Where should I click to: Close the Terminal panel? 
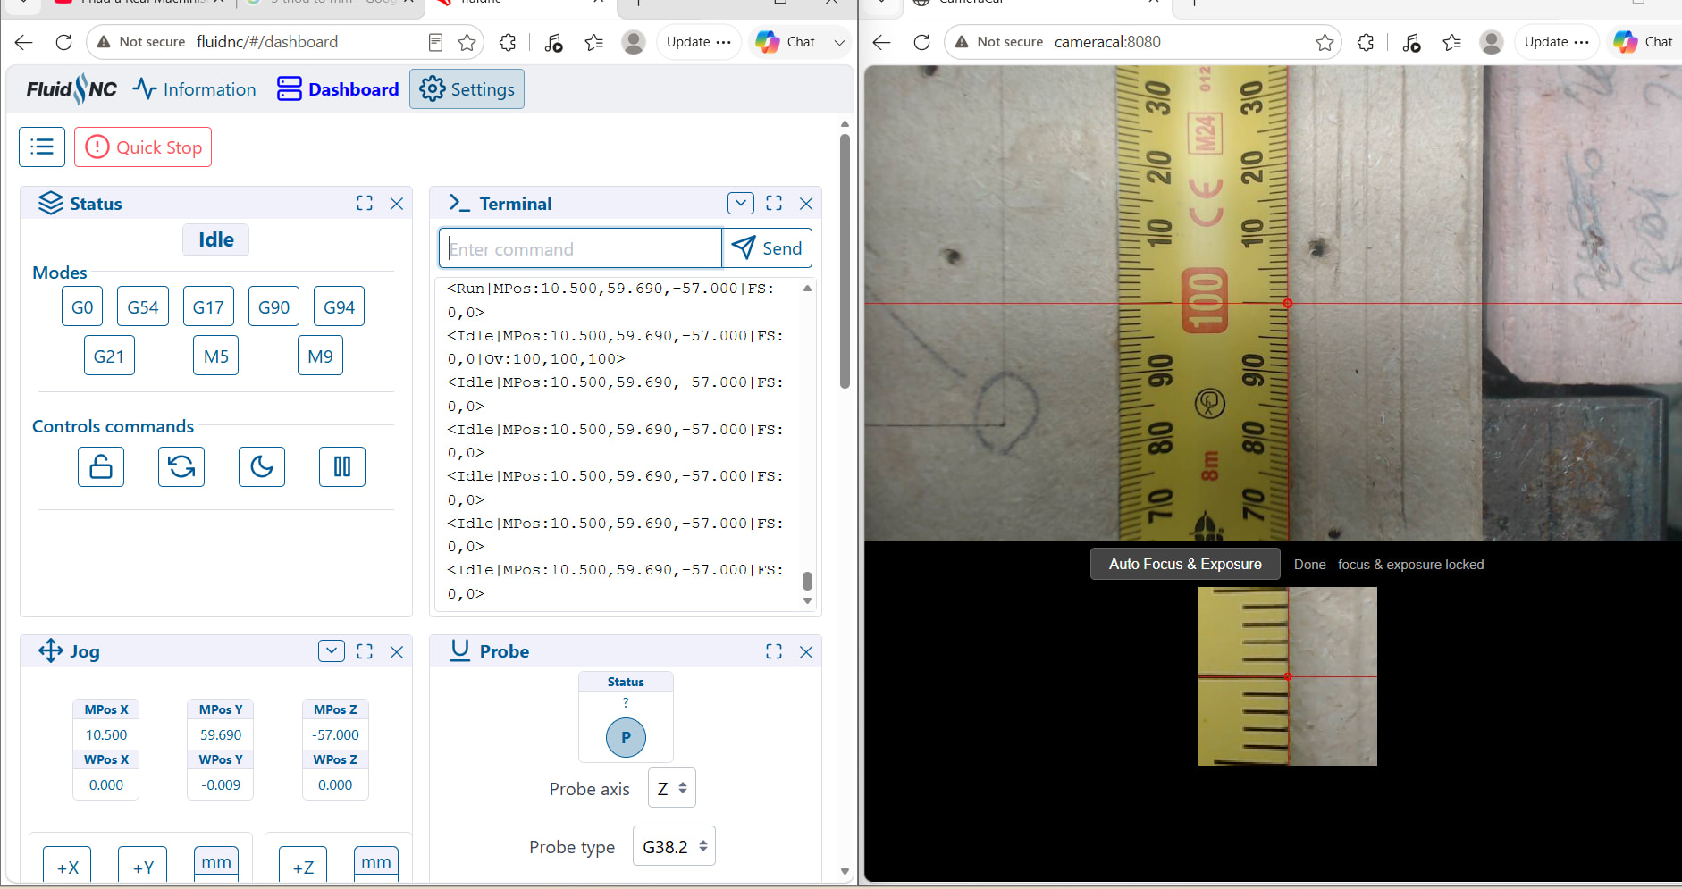click(x=806, y=204)
